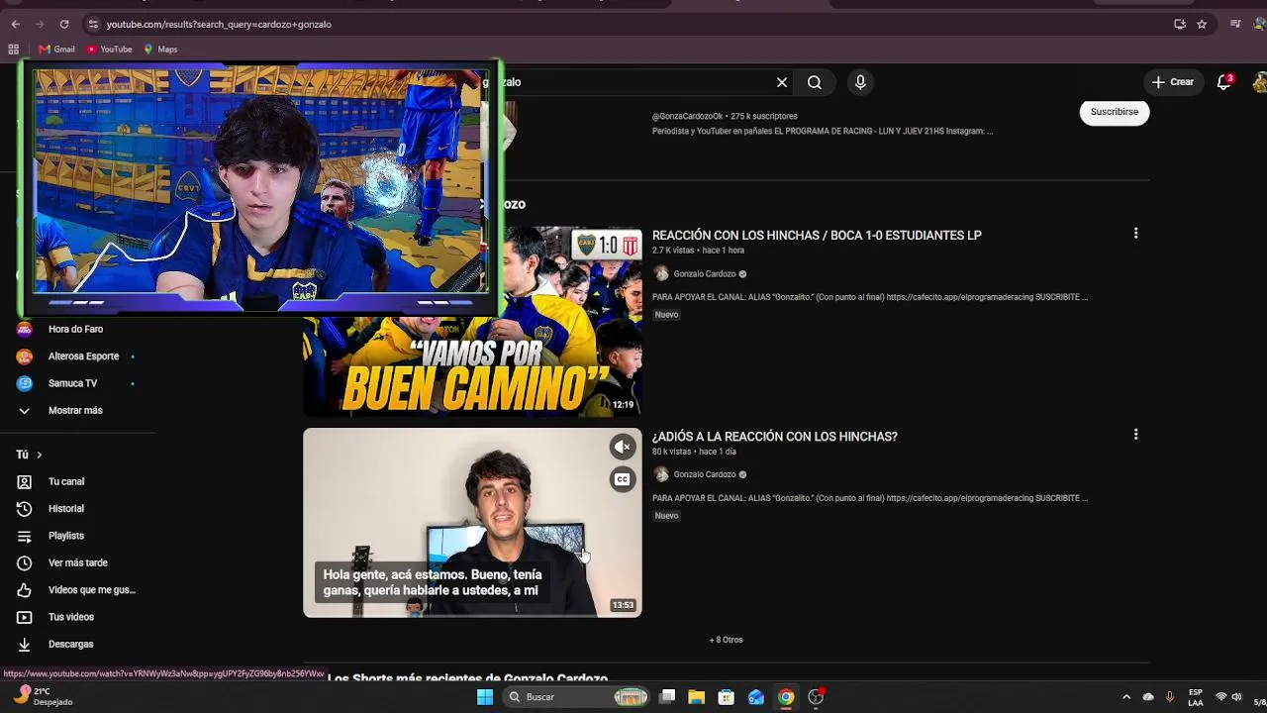Viewport: 1267px width, 713px height.
Task: Open Gonzalo Cardozo channel under first video
Action: tap(705, 274)
